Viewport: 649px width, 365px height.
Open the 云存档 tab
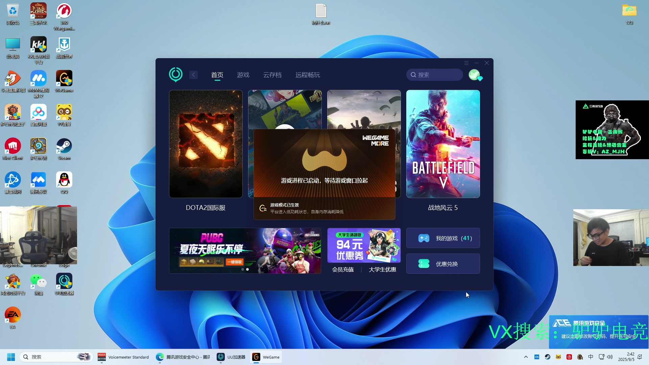(272, 75)
